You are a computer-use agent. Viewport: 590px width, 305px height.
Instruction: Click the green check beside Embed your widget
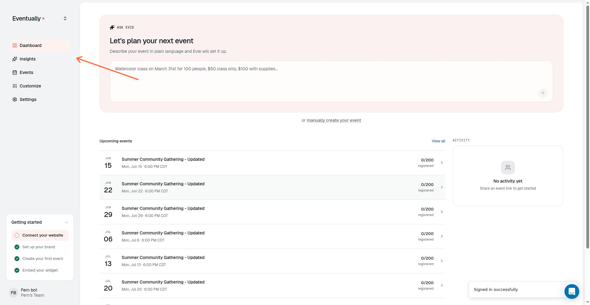17,270
